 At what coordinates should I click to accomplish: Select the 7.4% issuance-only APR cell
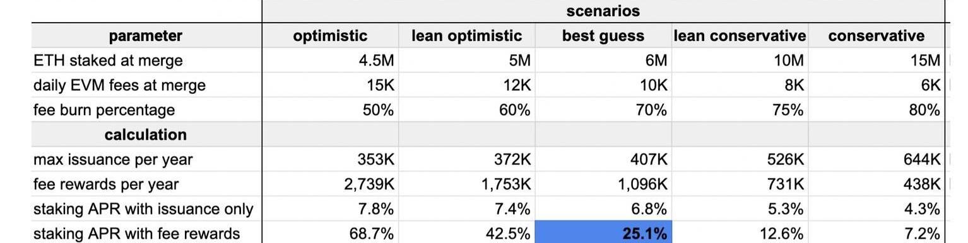(467, 208)
